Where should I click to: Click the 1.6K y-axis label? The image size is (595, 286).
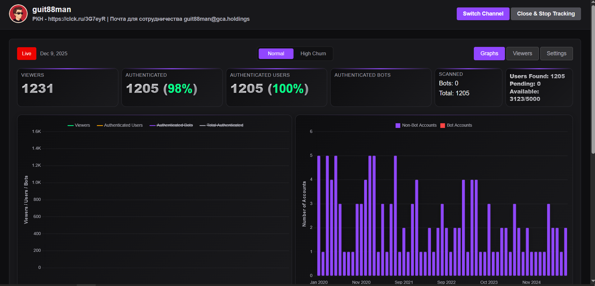coord(36,132)
